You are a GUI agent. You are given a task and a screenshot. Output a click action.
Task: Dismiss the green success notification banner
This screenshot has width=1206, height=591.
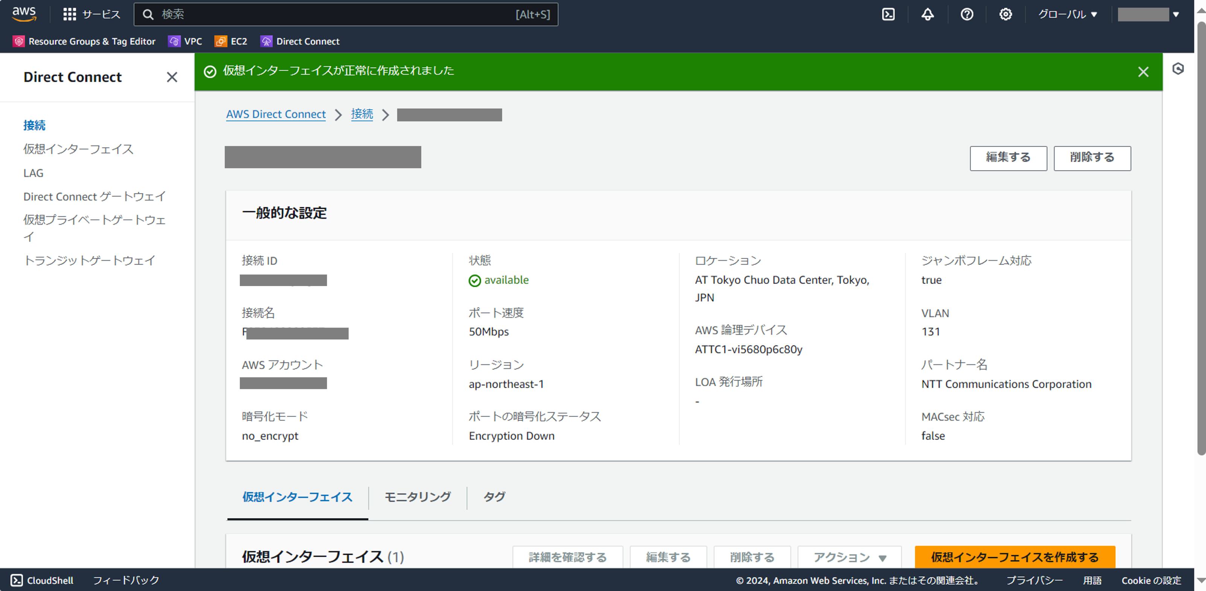coord(1143,72)
